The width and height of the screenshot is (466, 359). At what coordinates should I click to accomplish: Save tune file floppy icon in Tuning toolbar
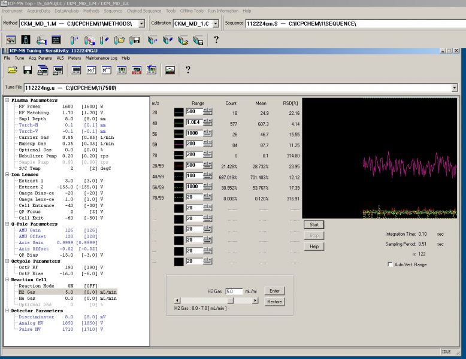click(28, 70)
